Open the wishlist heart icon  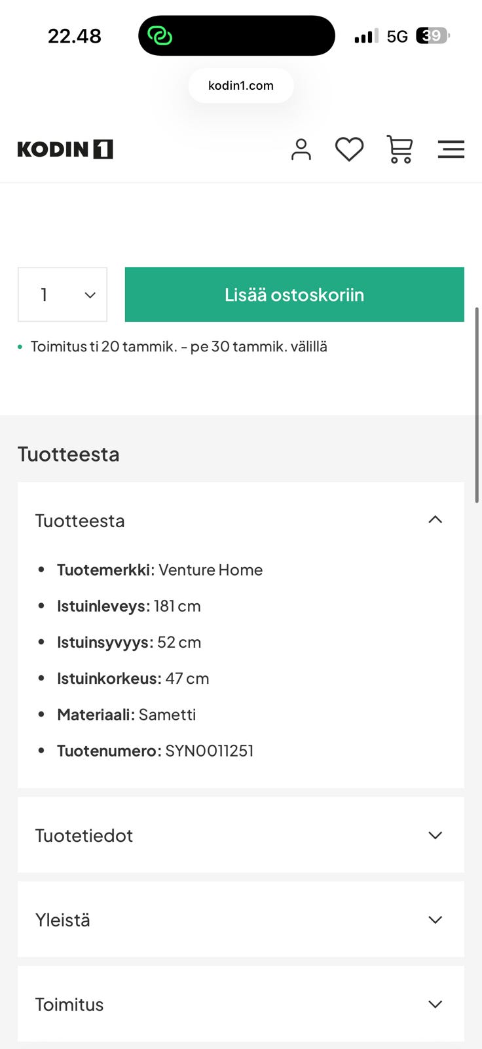[349, 149]
